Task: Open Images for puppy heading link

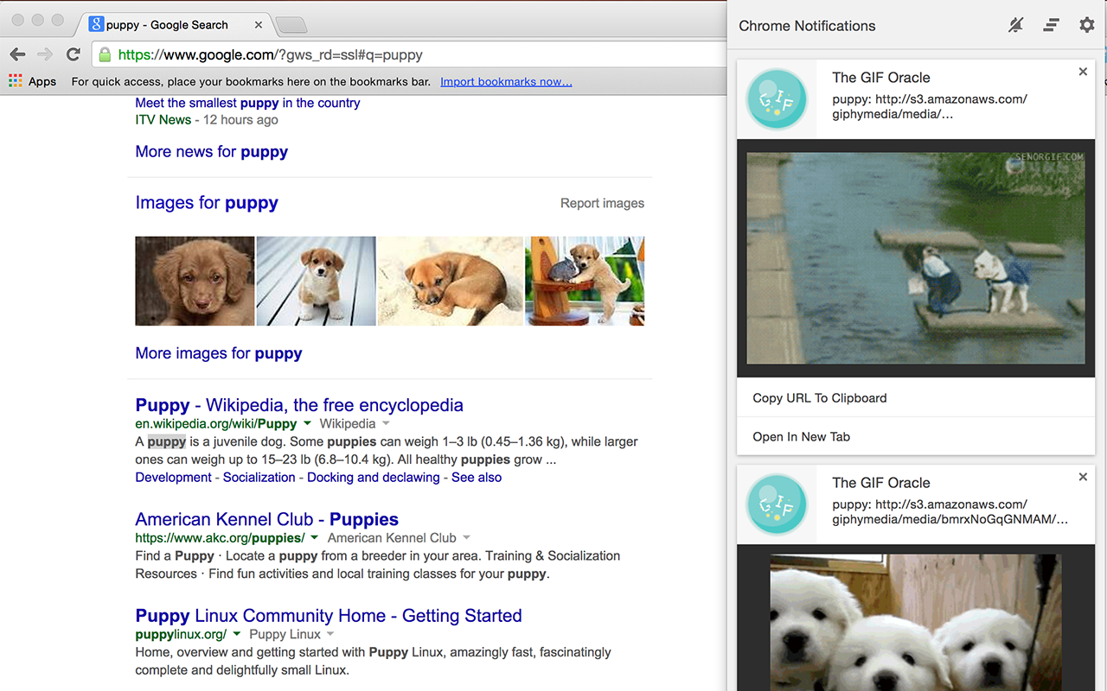Action: 207,203
